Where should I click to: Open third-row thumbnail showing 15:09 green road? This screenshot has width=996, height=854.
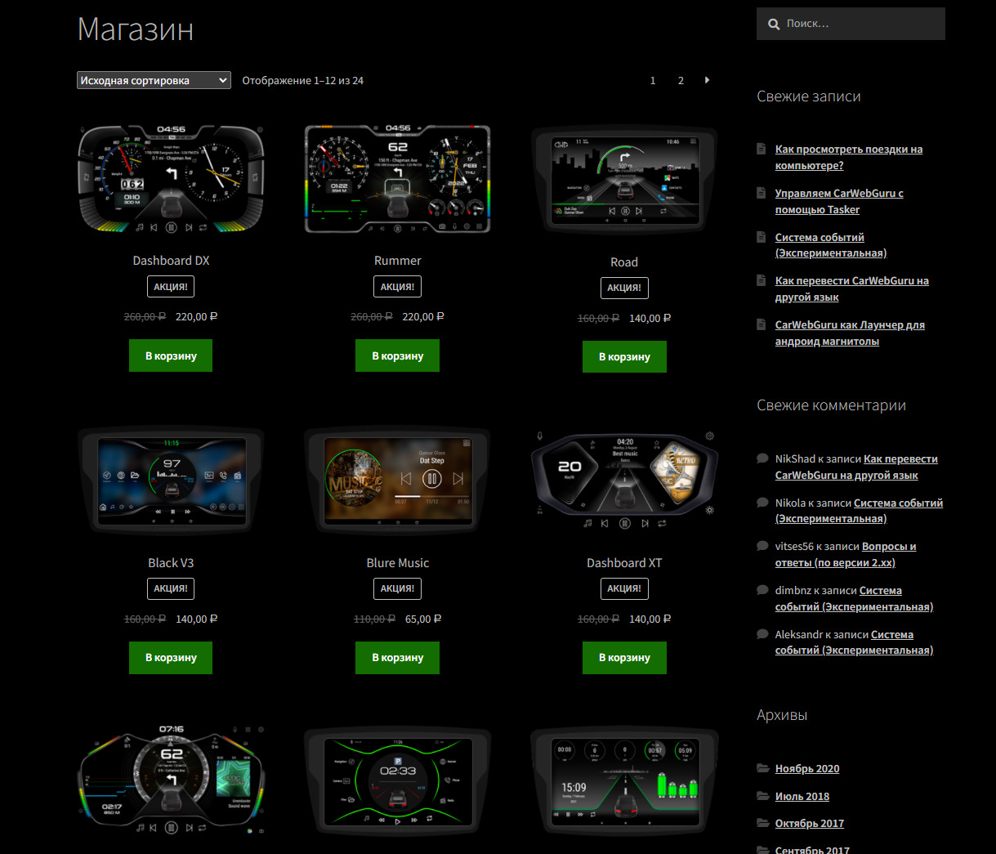coord(624,782)
